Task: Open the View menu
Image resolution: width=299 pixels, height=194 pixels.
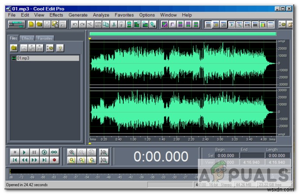Action: [39, 15]
